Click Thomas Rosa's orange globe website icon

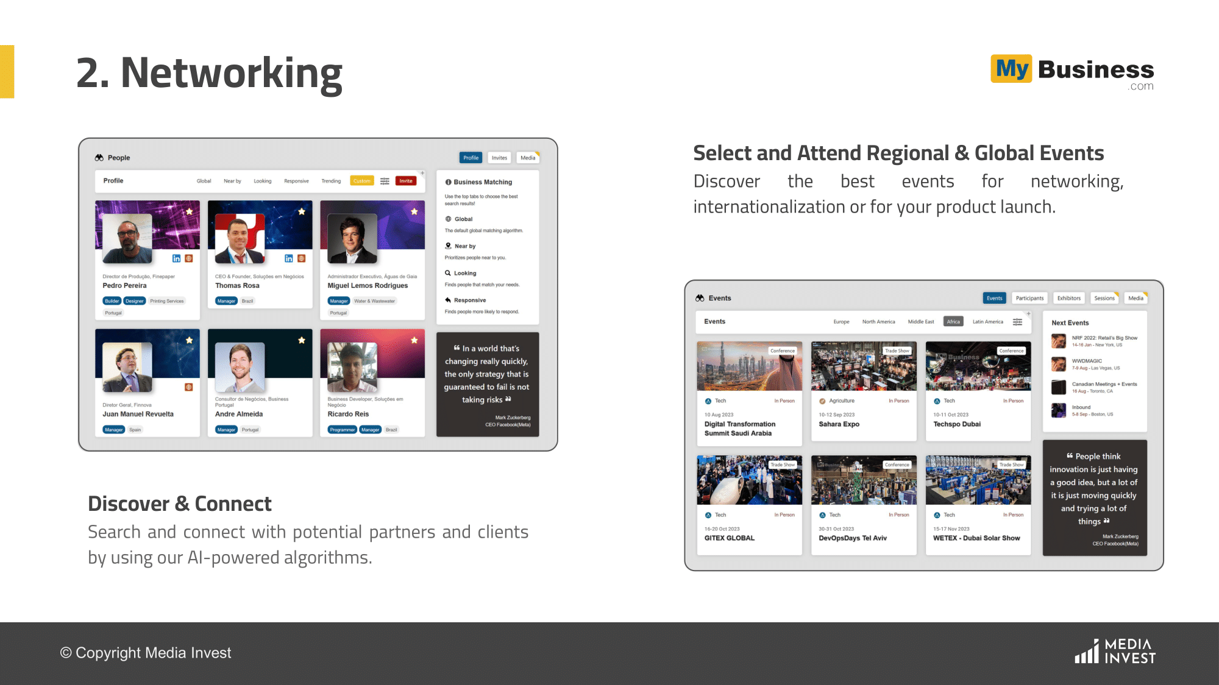pos(301,259)
